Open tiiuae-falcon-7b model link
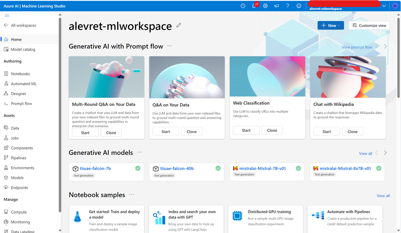The image size is (401, 233). 95,168
